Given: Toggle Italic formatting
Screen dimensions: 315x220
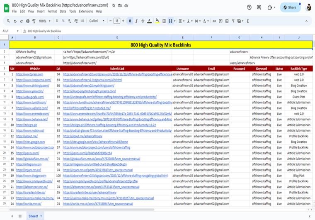Looking at the screenshot, I should 137,21.
